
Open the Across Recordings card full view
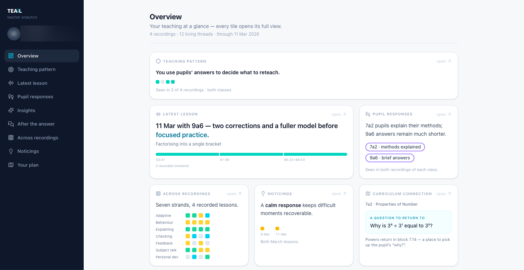(x=234, y=194)
